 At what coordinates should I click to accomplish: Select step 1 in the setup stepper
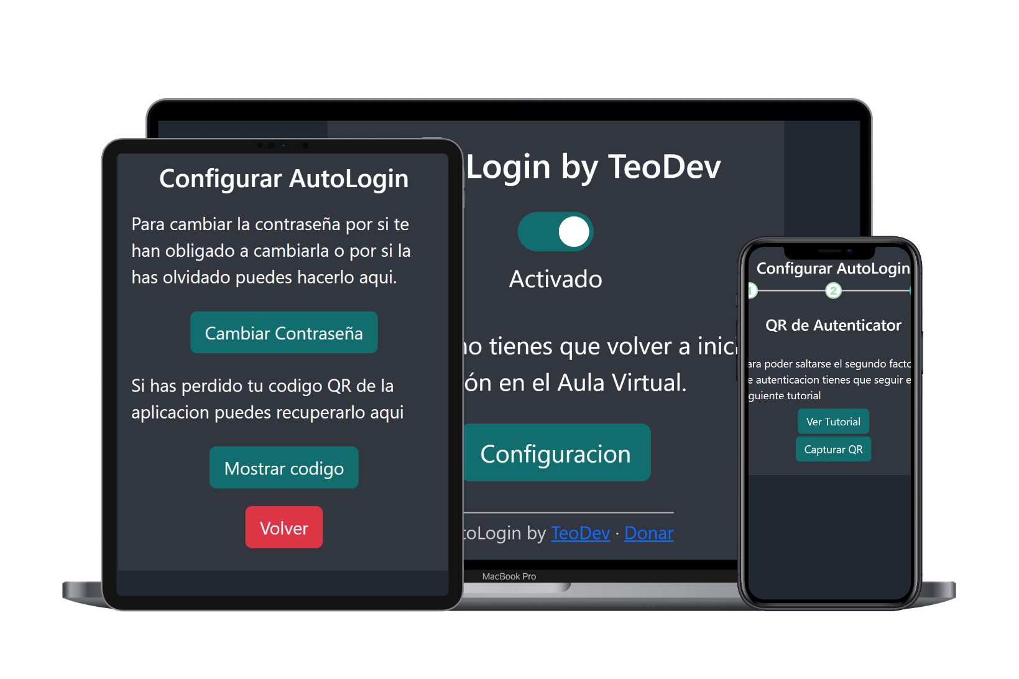tap(752, 289)
